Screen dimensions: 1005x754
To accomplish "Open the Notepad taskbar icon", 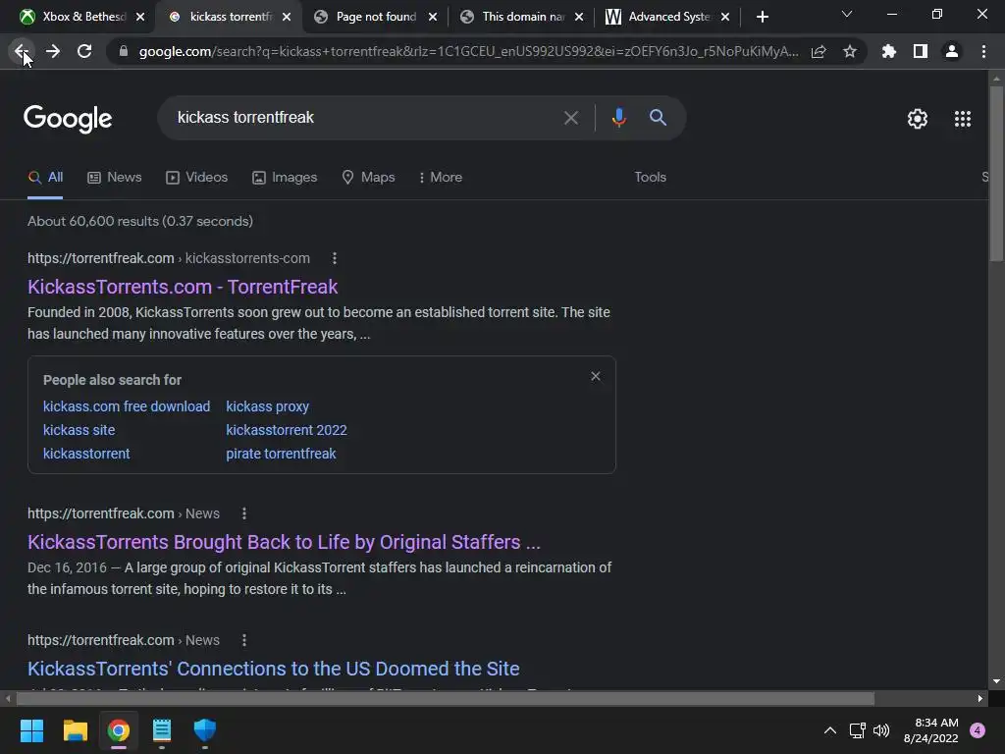I will click(x=162, y=730).
